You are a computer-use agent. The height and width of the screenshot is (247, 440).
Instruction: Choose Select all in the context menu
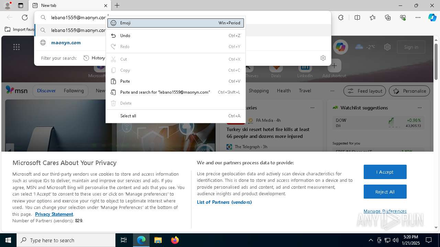(176, 116)
